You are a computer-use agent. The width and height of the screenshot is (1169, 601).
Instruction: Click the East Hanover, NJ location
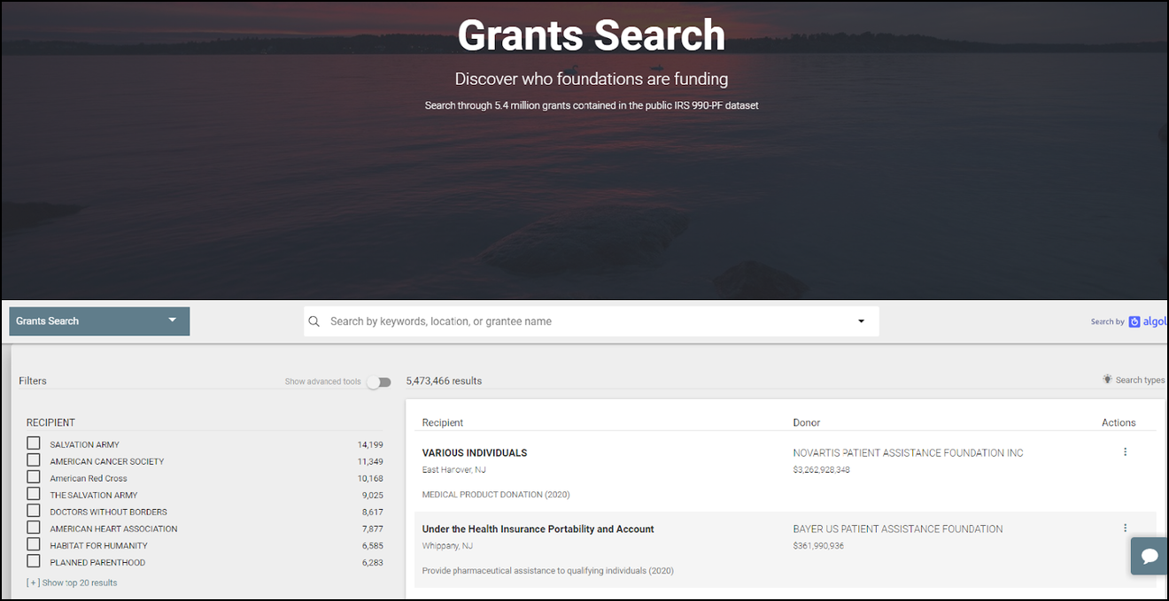tap(454, 470)
